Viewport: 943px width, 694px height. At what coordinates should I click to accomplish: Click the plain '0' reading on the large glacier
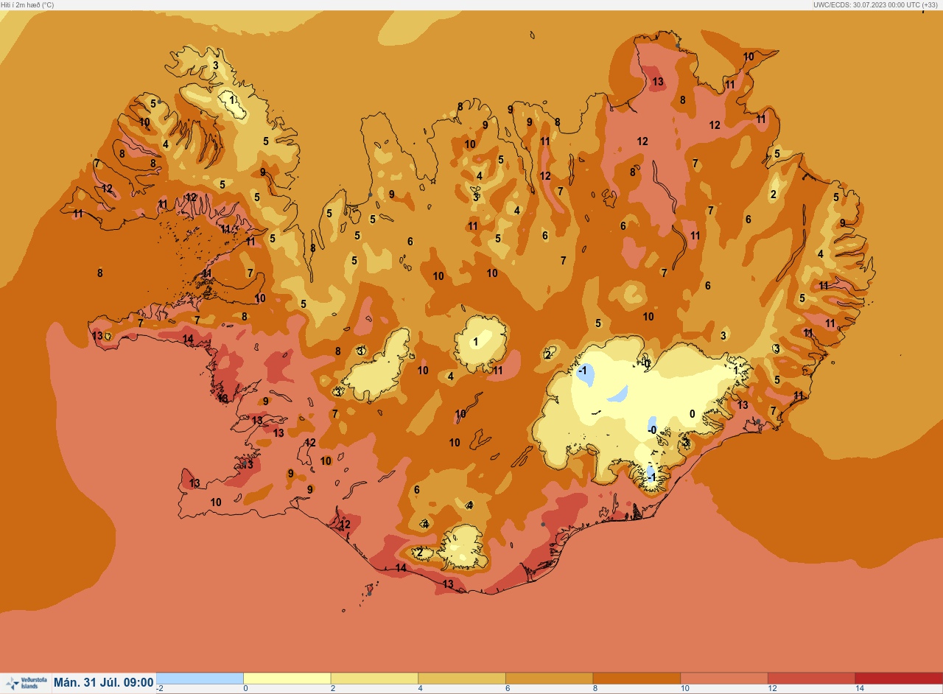692,414
